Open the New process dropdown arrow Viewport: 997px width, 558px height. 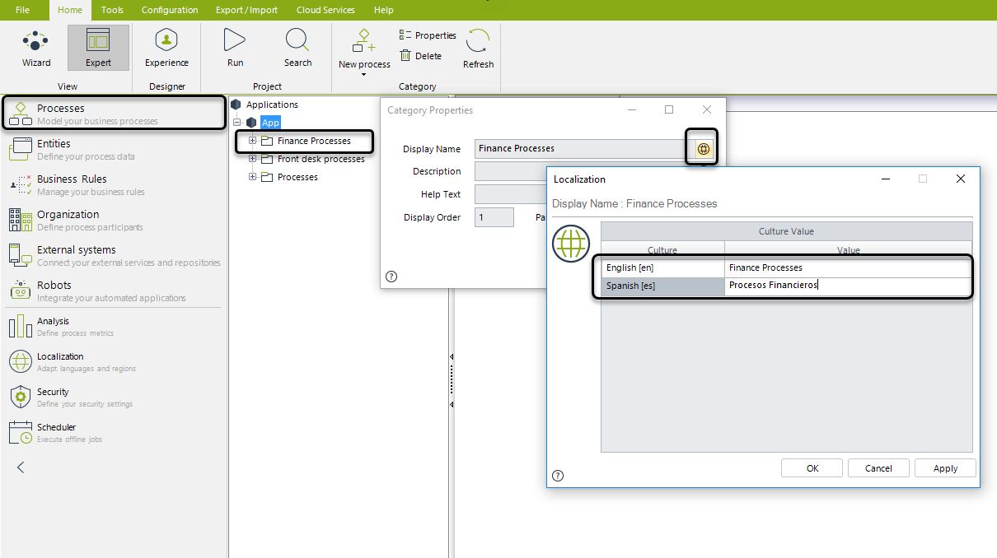(363, 75)
